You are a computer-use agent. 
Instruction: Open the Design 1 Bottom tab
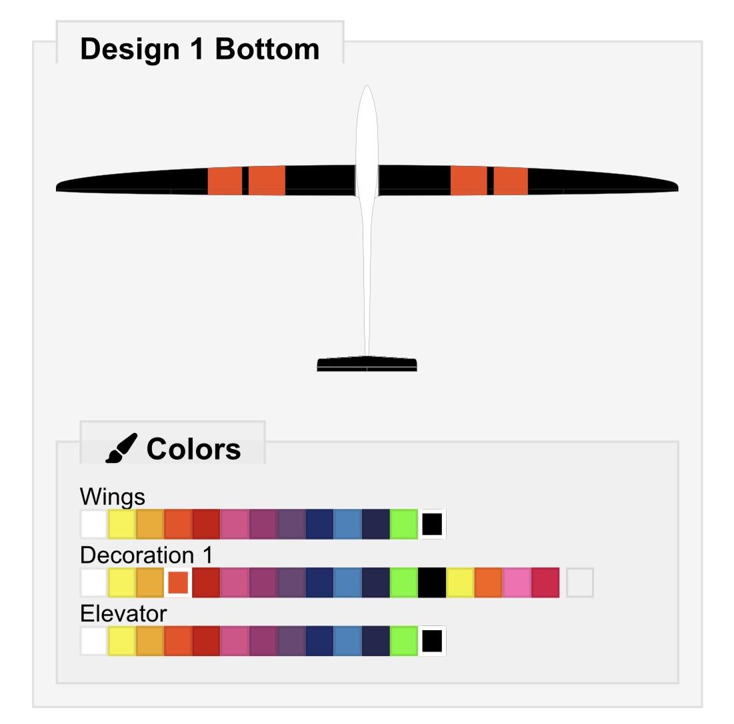coord(199,49)
